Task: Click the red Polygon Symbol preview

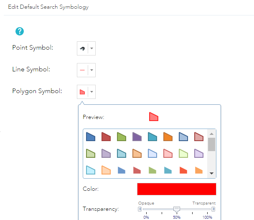Action: tap(82, 92)
